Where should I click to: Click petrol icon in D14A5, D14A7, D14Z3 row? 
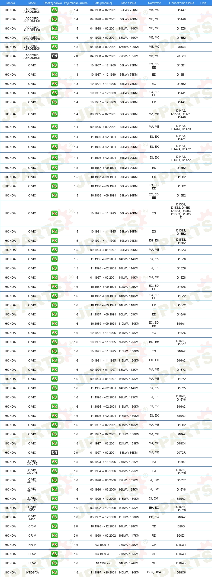(x=54, y=127)
